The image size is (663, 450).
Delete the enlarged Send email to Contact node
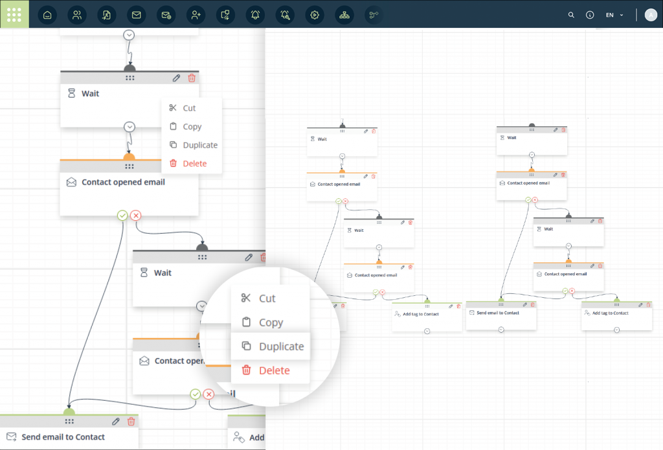131,422
